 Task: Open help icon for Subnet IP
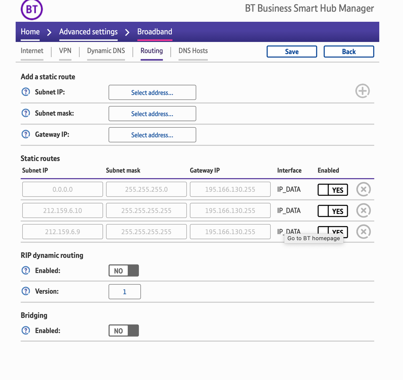pyautogui.click(x=26, y=92)
